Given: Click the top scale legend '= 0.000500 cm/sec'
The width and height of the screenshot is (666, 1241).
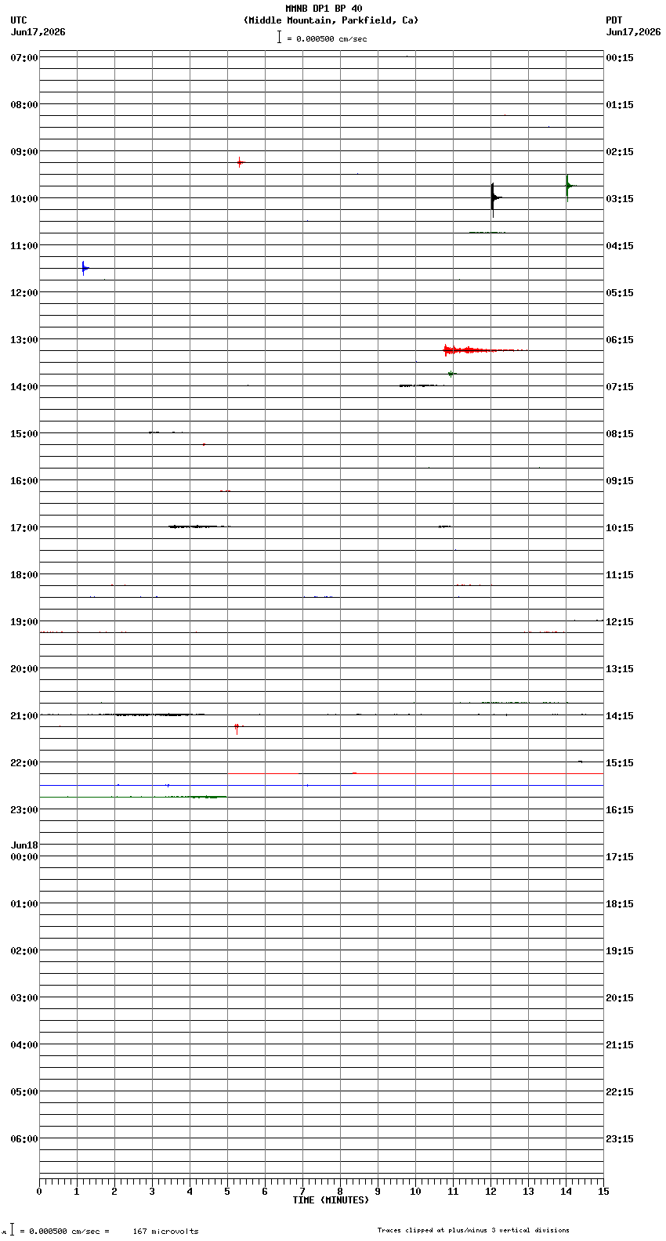Looking at the screenshot, I should (322, 38).
